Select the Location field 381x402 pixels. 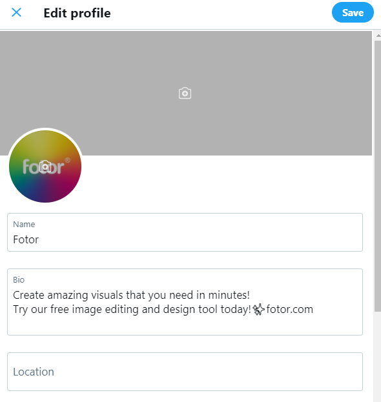coord(185,372)
